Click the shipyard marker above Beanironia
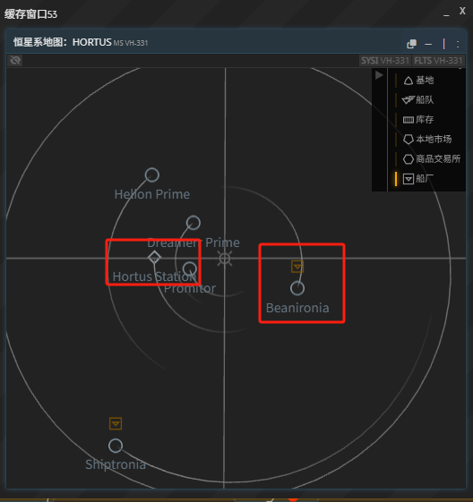This screenshot has height=502, width=473. (297, 267)
